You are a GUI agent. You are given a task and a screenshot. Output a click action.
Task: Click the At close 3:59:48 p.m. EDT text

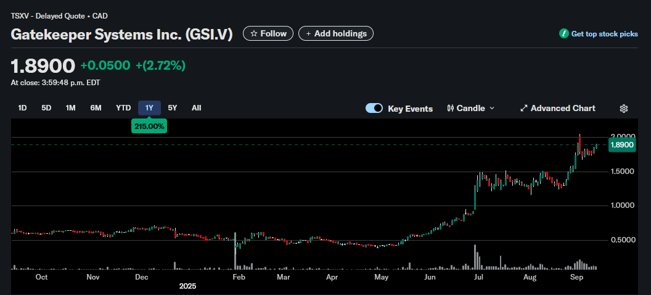pyautogui.click(x=55, y=83)
